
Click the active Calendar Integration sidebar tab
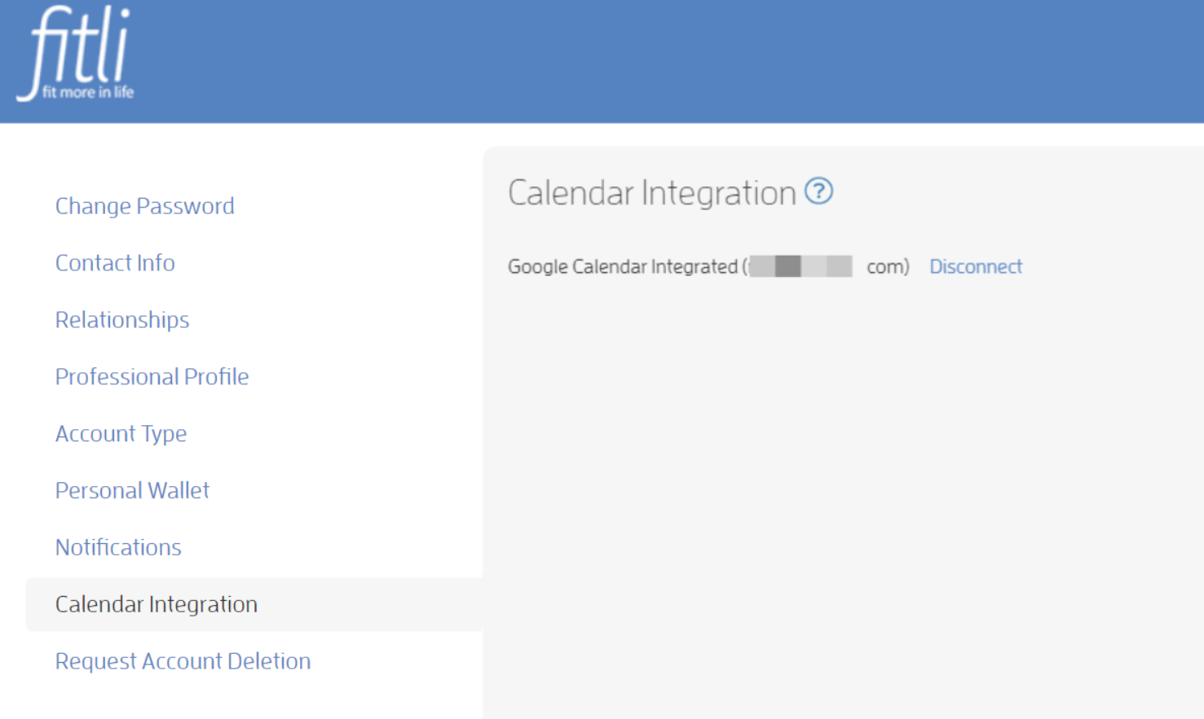point(254,604)
